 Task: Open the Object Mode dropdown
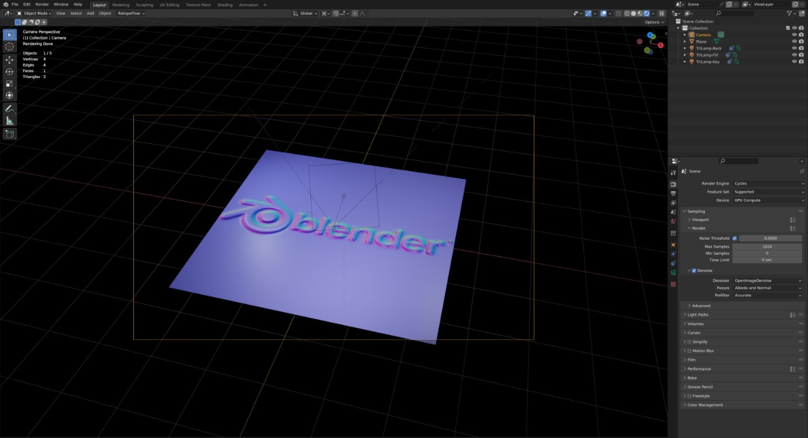34,13
